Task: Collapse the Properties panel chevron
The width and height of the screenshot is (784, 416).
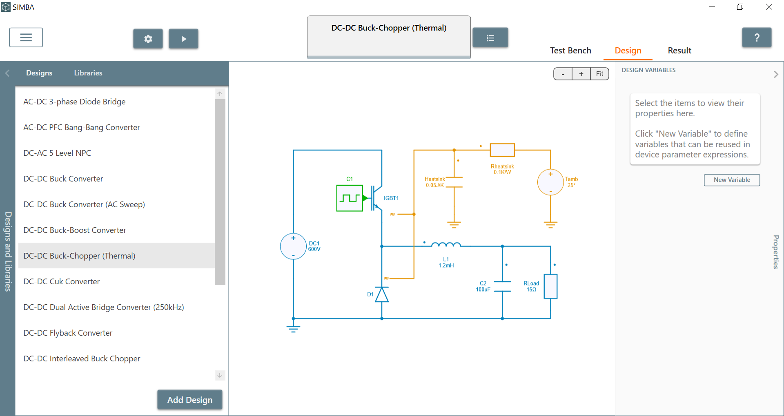Action: (x=776, y=74)
